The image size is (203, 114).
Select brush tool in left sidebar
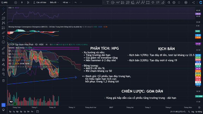(x=4, y=33)
